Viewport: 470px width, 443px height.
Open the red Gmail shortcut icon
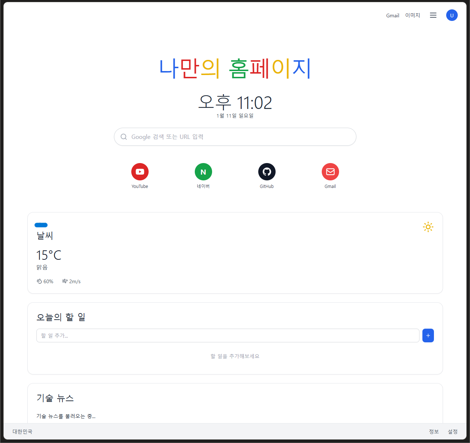tap(330, 172)
